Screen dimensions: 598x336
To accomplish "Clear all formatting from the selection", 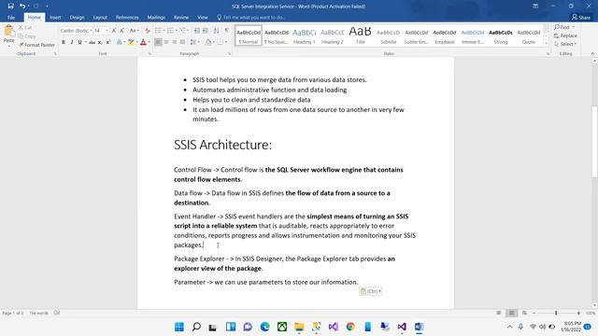I will [x=148, y=31].
